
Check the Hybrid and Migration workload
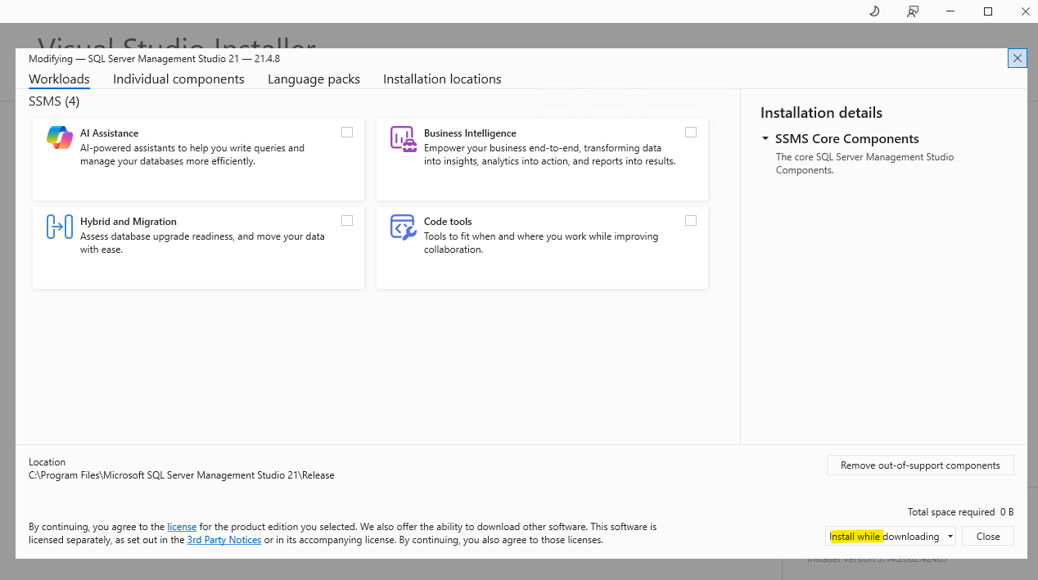coord(347,220)
